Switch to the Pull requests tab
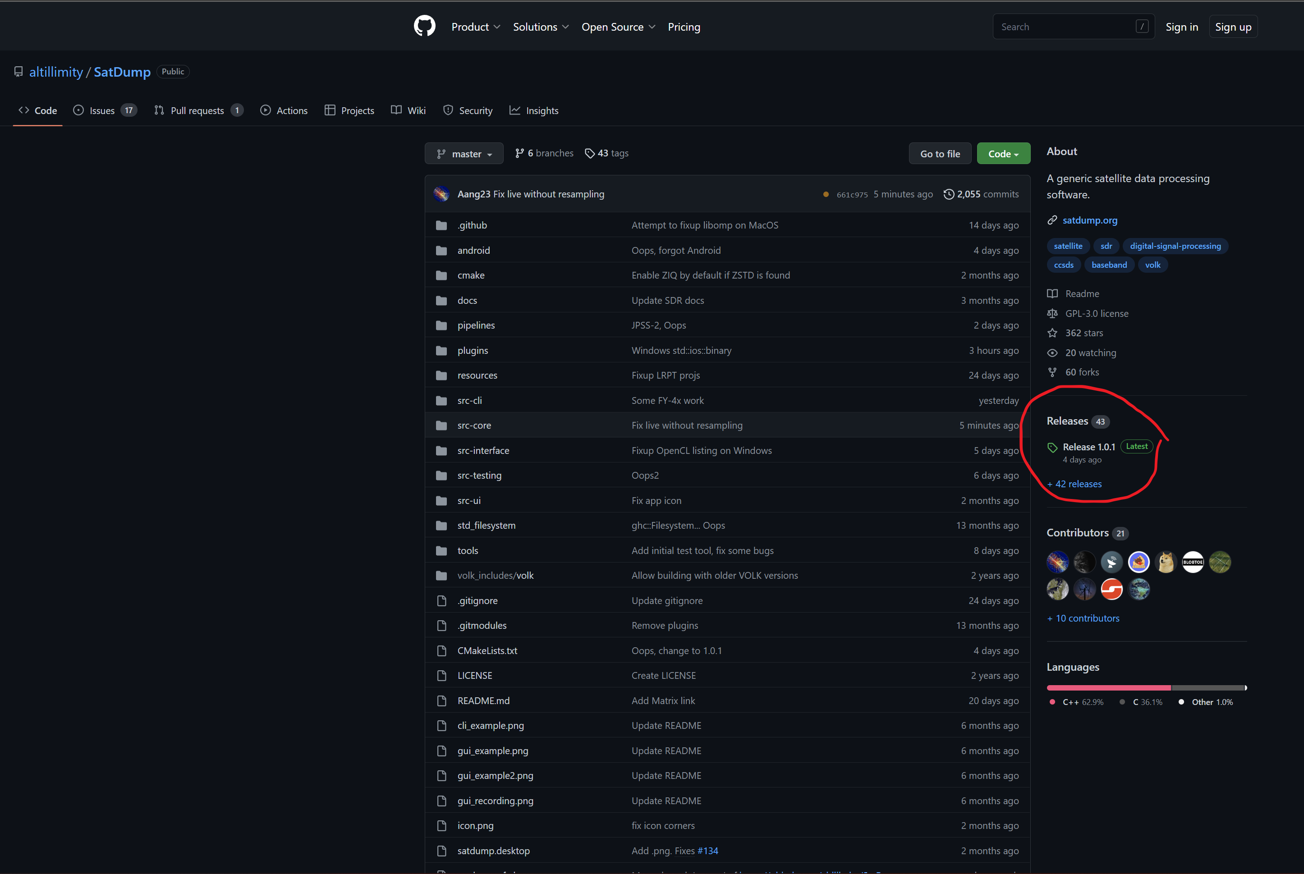This screenshot has height=874, width=1304. (x=198, y=110)
